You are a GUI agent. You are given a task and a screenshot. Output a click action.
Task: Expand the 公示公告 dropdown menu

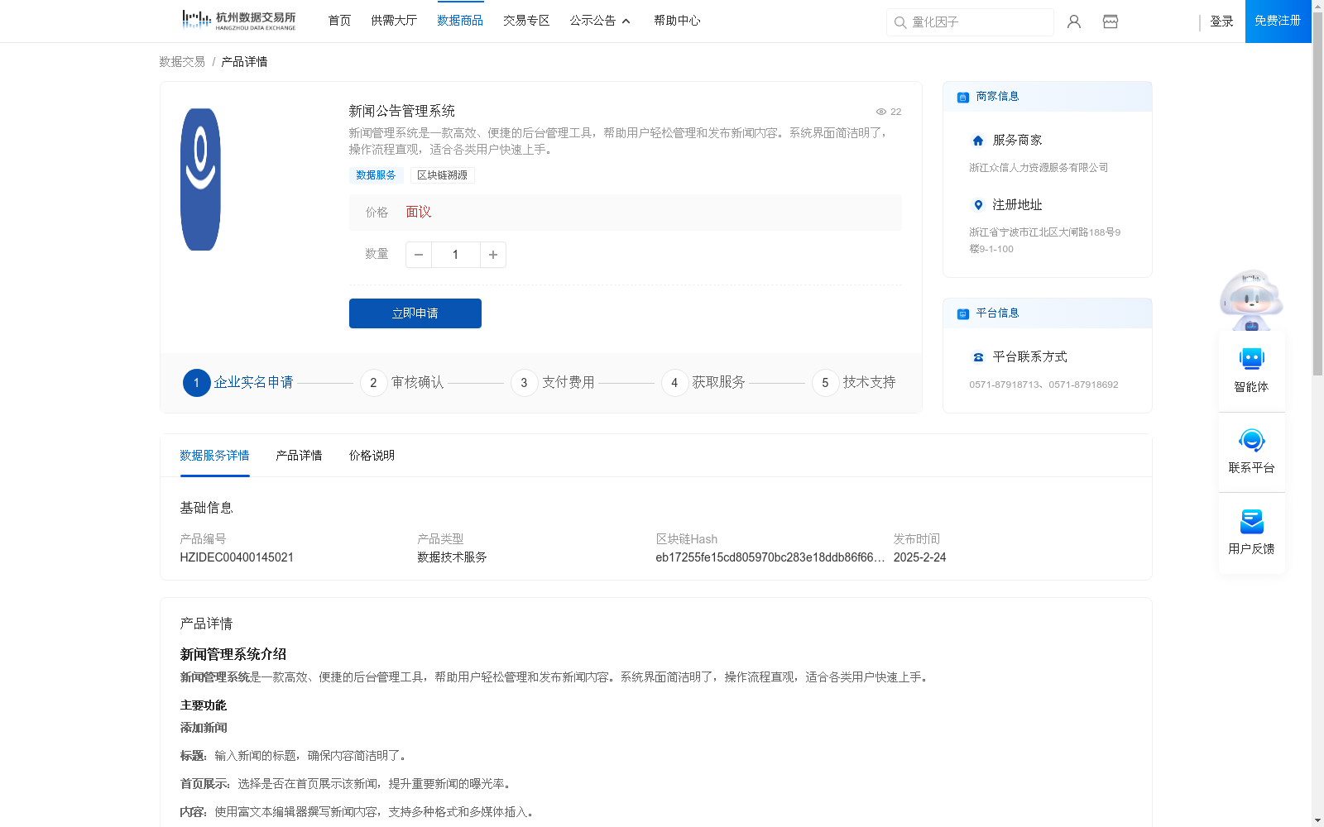coord(600,21)
